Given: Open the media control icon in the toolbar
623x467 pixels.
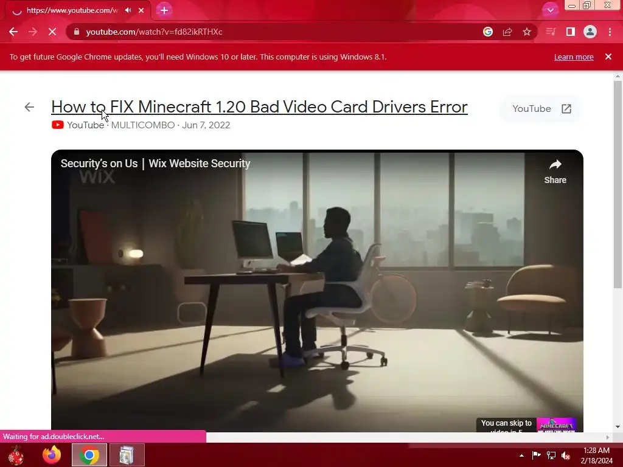Looking at the screenshot, I should coord(551,32).
